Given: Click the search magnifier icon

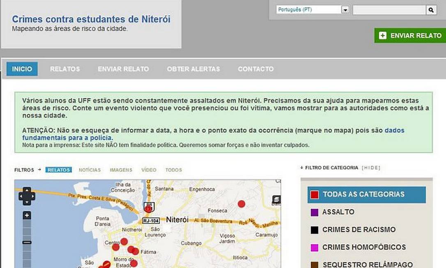Looking at the screenshot, I should [x=431, y=10].
